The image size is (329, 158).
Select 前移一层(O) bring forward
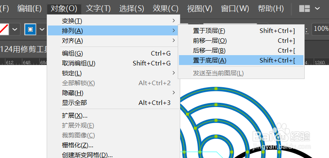[241, 41]
